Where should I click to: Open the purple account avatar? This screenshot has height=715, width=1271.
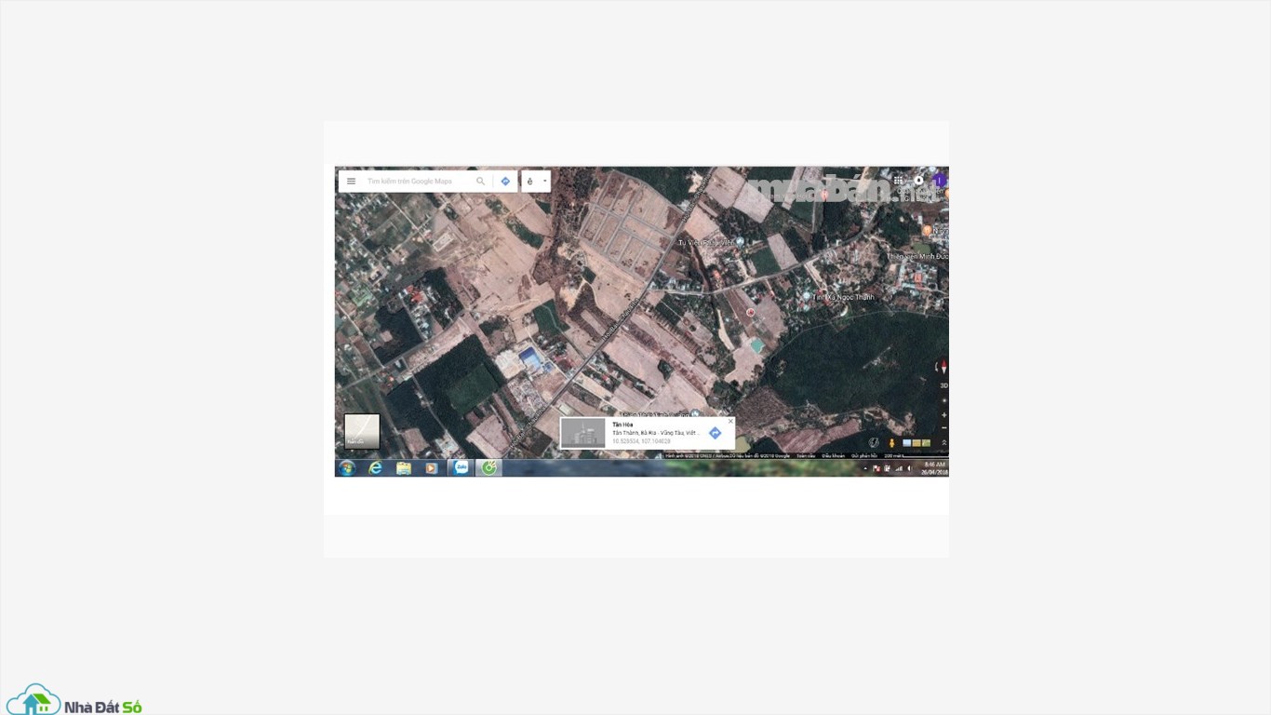[940, 181]
